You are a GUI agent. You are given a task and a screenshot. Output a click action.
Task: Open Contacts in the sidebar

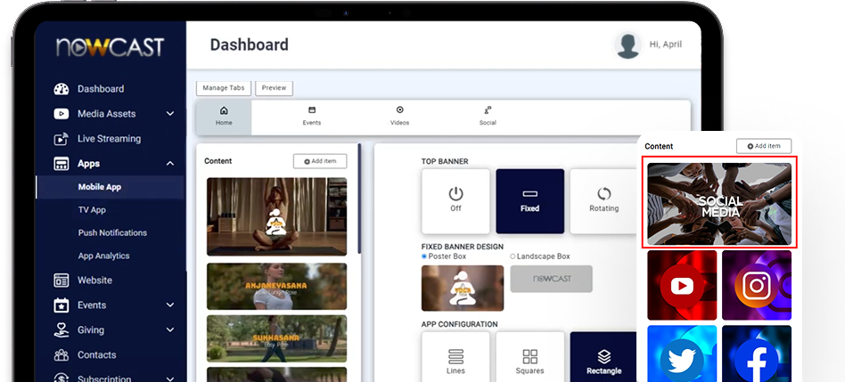tap(96, 355)
